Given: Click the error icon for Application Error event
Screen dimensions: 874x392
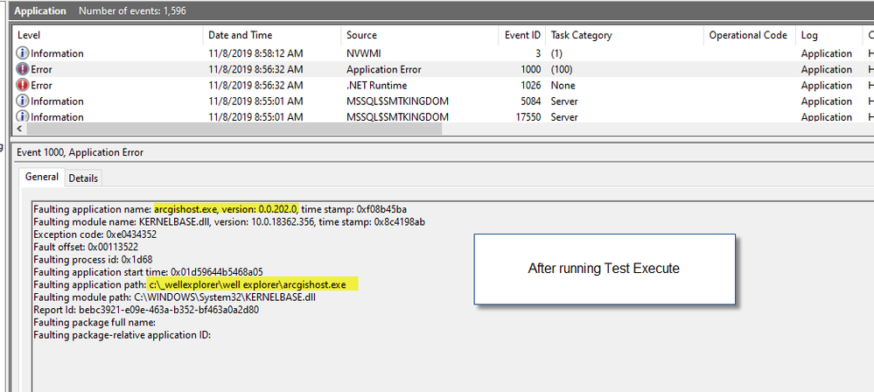Looking at the screenshot, I should [x=23, y=69].
